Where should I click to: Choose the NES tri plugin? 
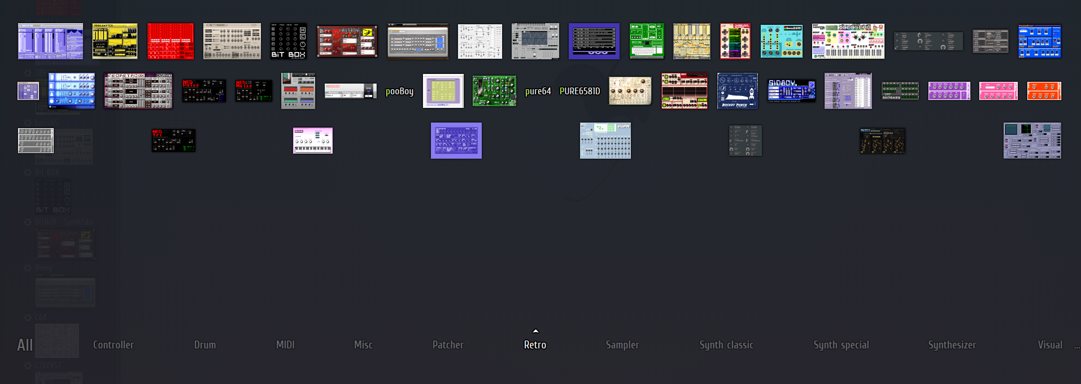[173, 140]
